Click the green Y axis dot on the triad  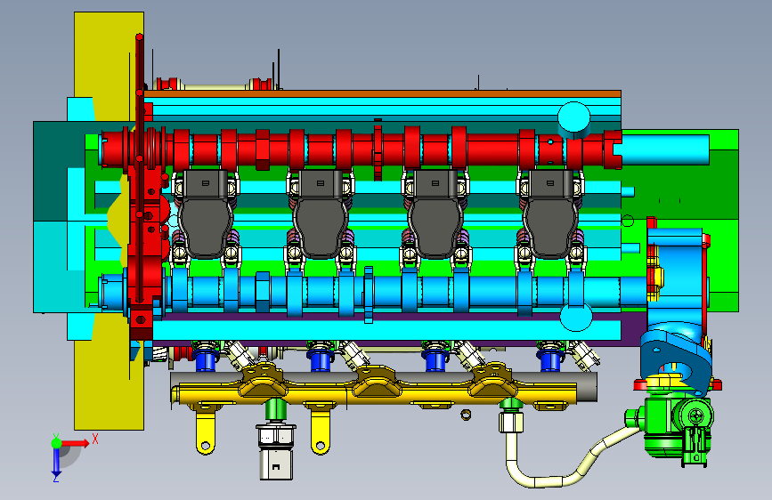click(57, 443)
